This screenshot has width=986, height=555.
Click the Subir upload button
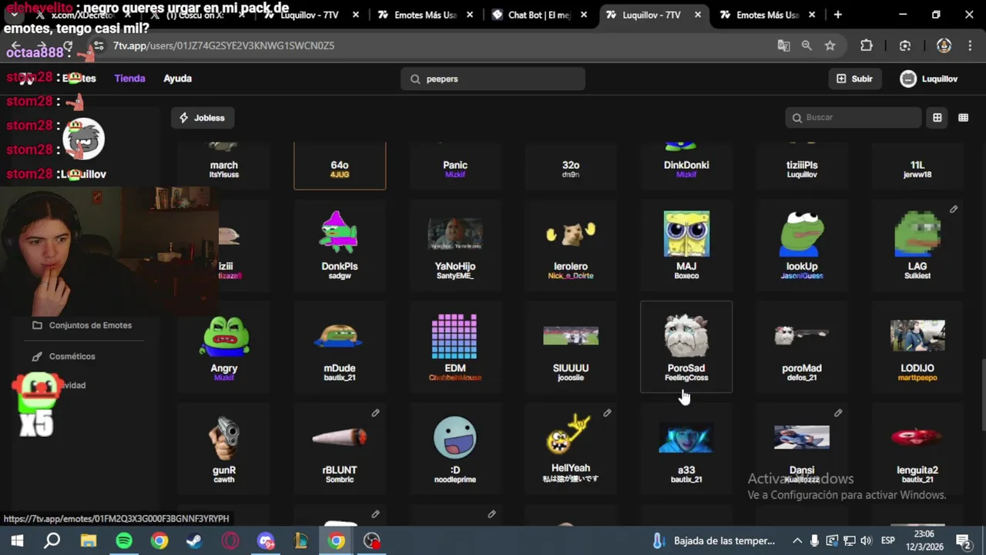[x=854, y=79]
